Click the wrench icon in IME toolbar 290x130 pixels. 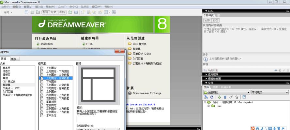click(283, 128)
